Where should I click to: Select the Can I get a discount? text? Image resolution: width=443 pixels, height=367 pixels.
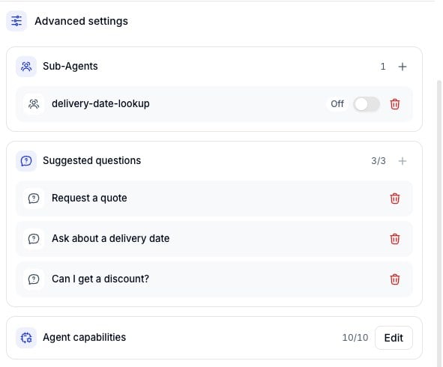[x=100, y=279]
